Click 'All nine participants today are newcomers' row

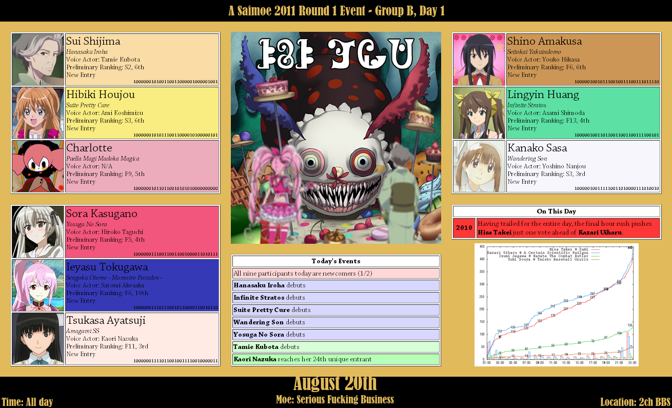336,274
